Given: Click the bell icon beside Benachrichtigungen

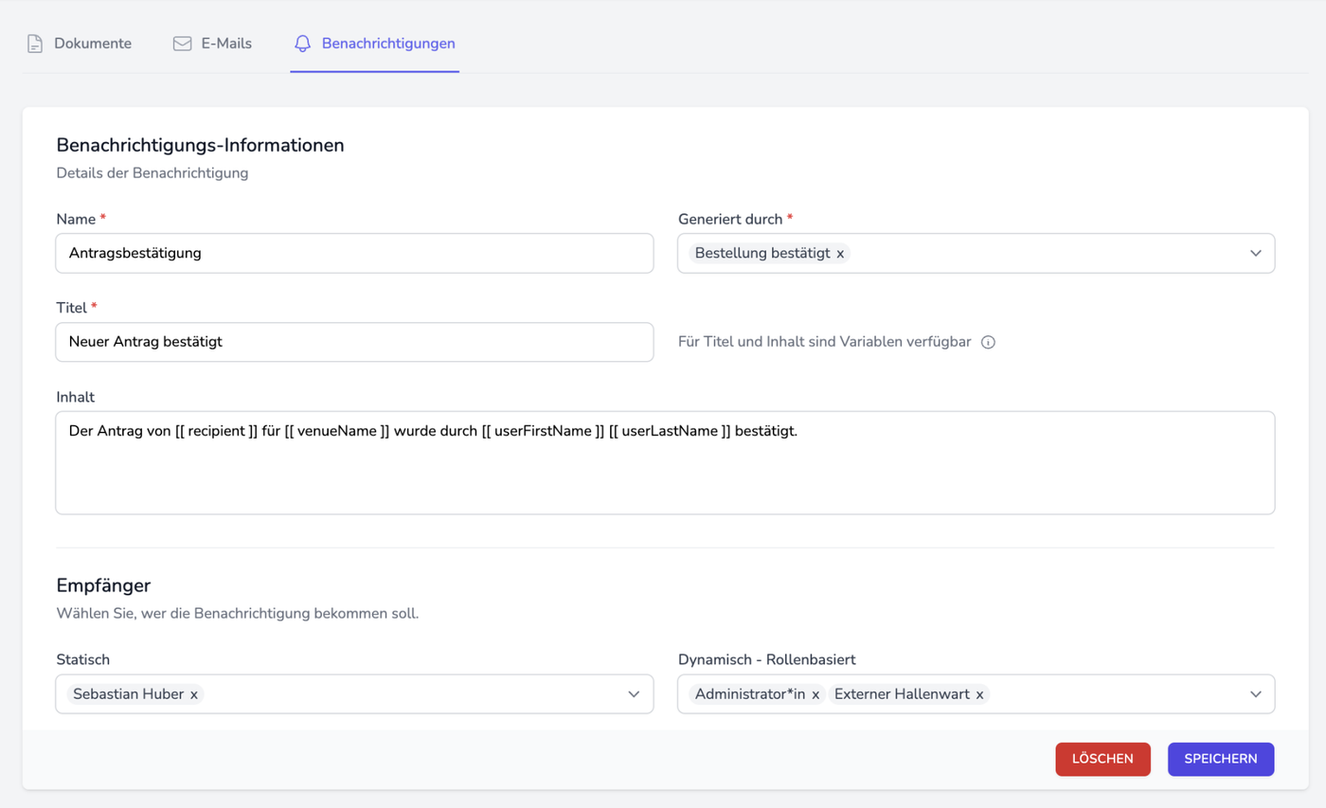Looking at the screenshot, I should [303, 44].
